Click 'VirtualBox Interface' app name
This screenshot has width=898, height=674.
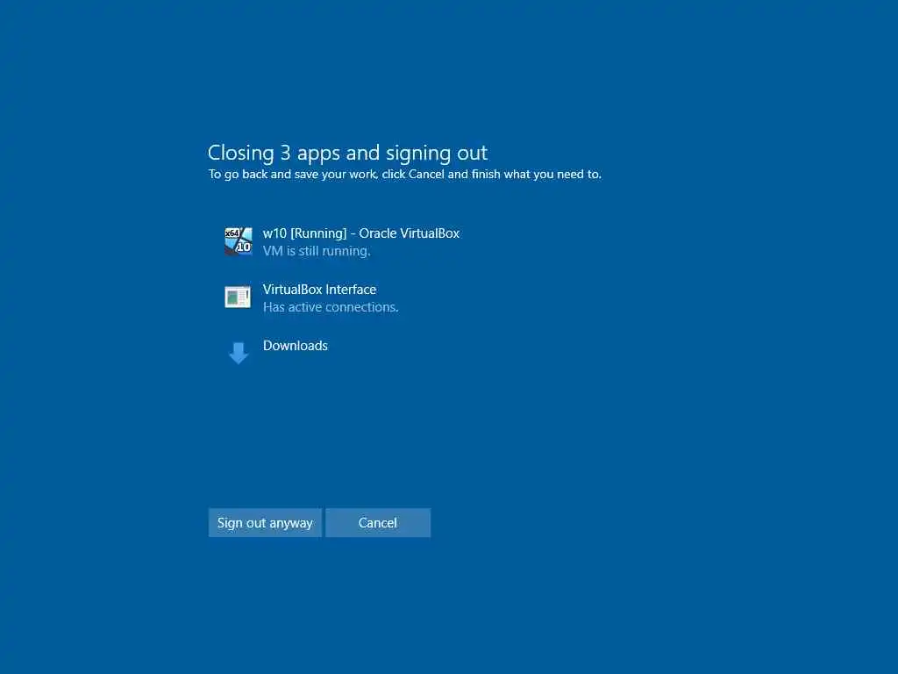pos(319,290)
